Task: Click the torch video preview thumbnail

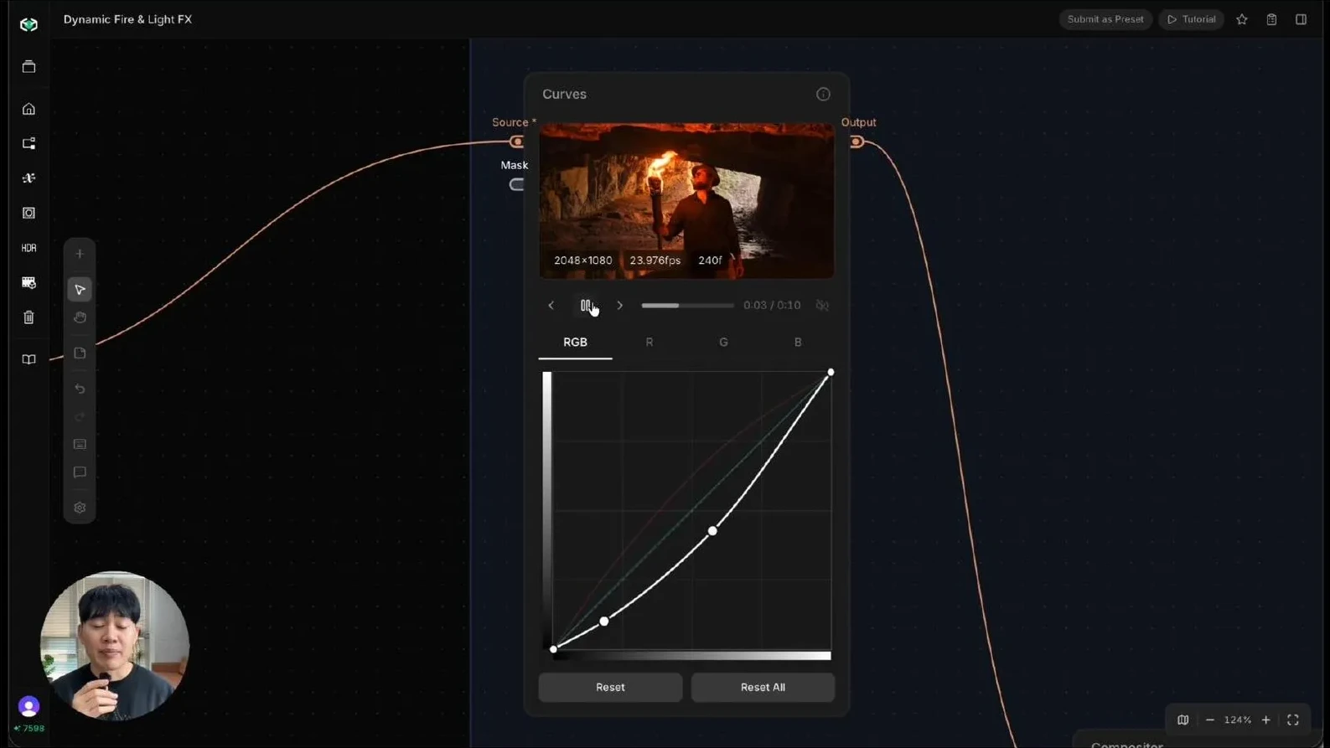Action: pyautogui.click(x=686, y=201)
